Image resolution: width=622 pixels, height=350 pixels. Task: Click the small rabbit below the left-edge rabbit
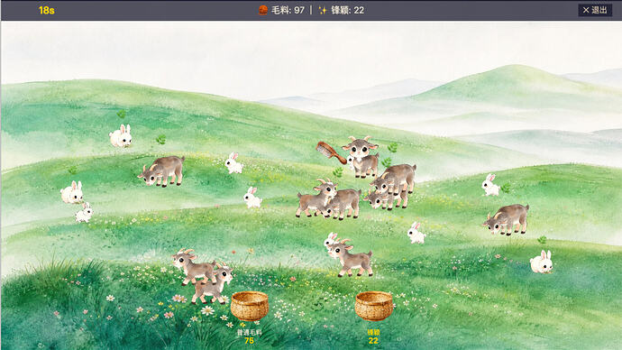coord(84,213)
